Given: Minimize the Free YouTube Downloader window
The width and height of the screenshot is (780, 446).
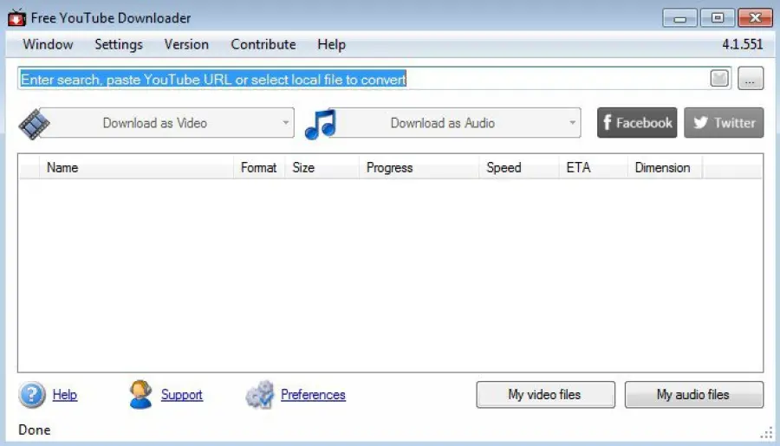Looking at the screenshot, I should click(680, 18).
